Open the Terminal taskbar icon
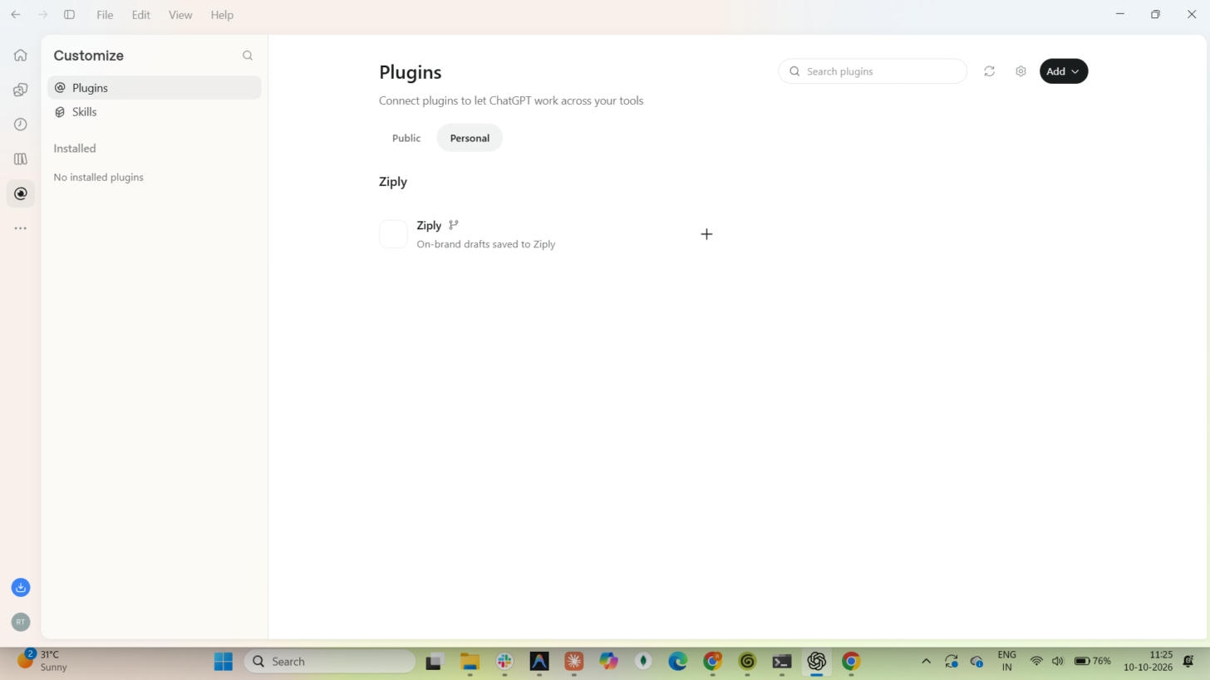 point(781,662)
